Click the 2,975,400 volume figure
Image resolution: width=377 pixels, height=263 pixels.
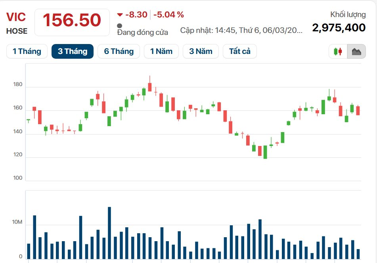[x=339, y=28]
